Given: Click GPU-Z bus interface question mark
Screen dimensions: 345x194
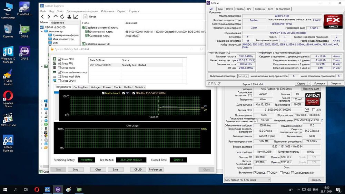Looking at the screenshot, I should 322,120.
